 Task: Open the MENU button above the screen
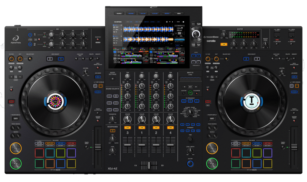tap(179, 14)
